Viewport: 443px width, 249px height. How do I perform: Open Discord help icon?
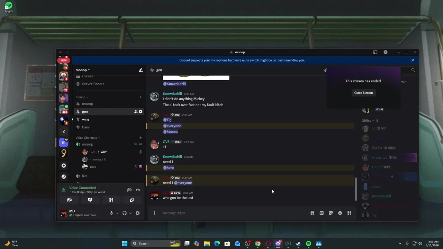point(386,52)
